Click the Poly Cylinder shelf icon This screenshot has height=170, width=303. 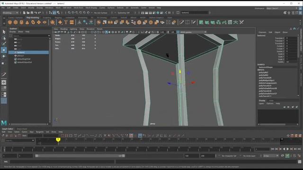tap(21, 22)
